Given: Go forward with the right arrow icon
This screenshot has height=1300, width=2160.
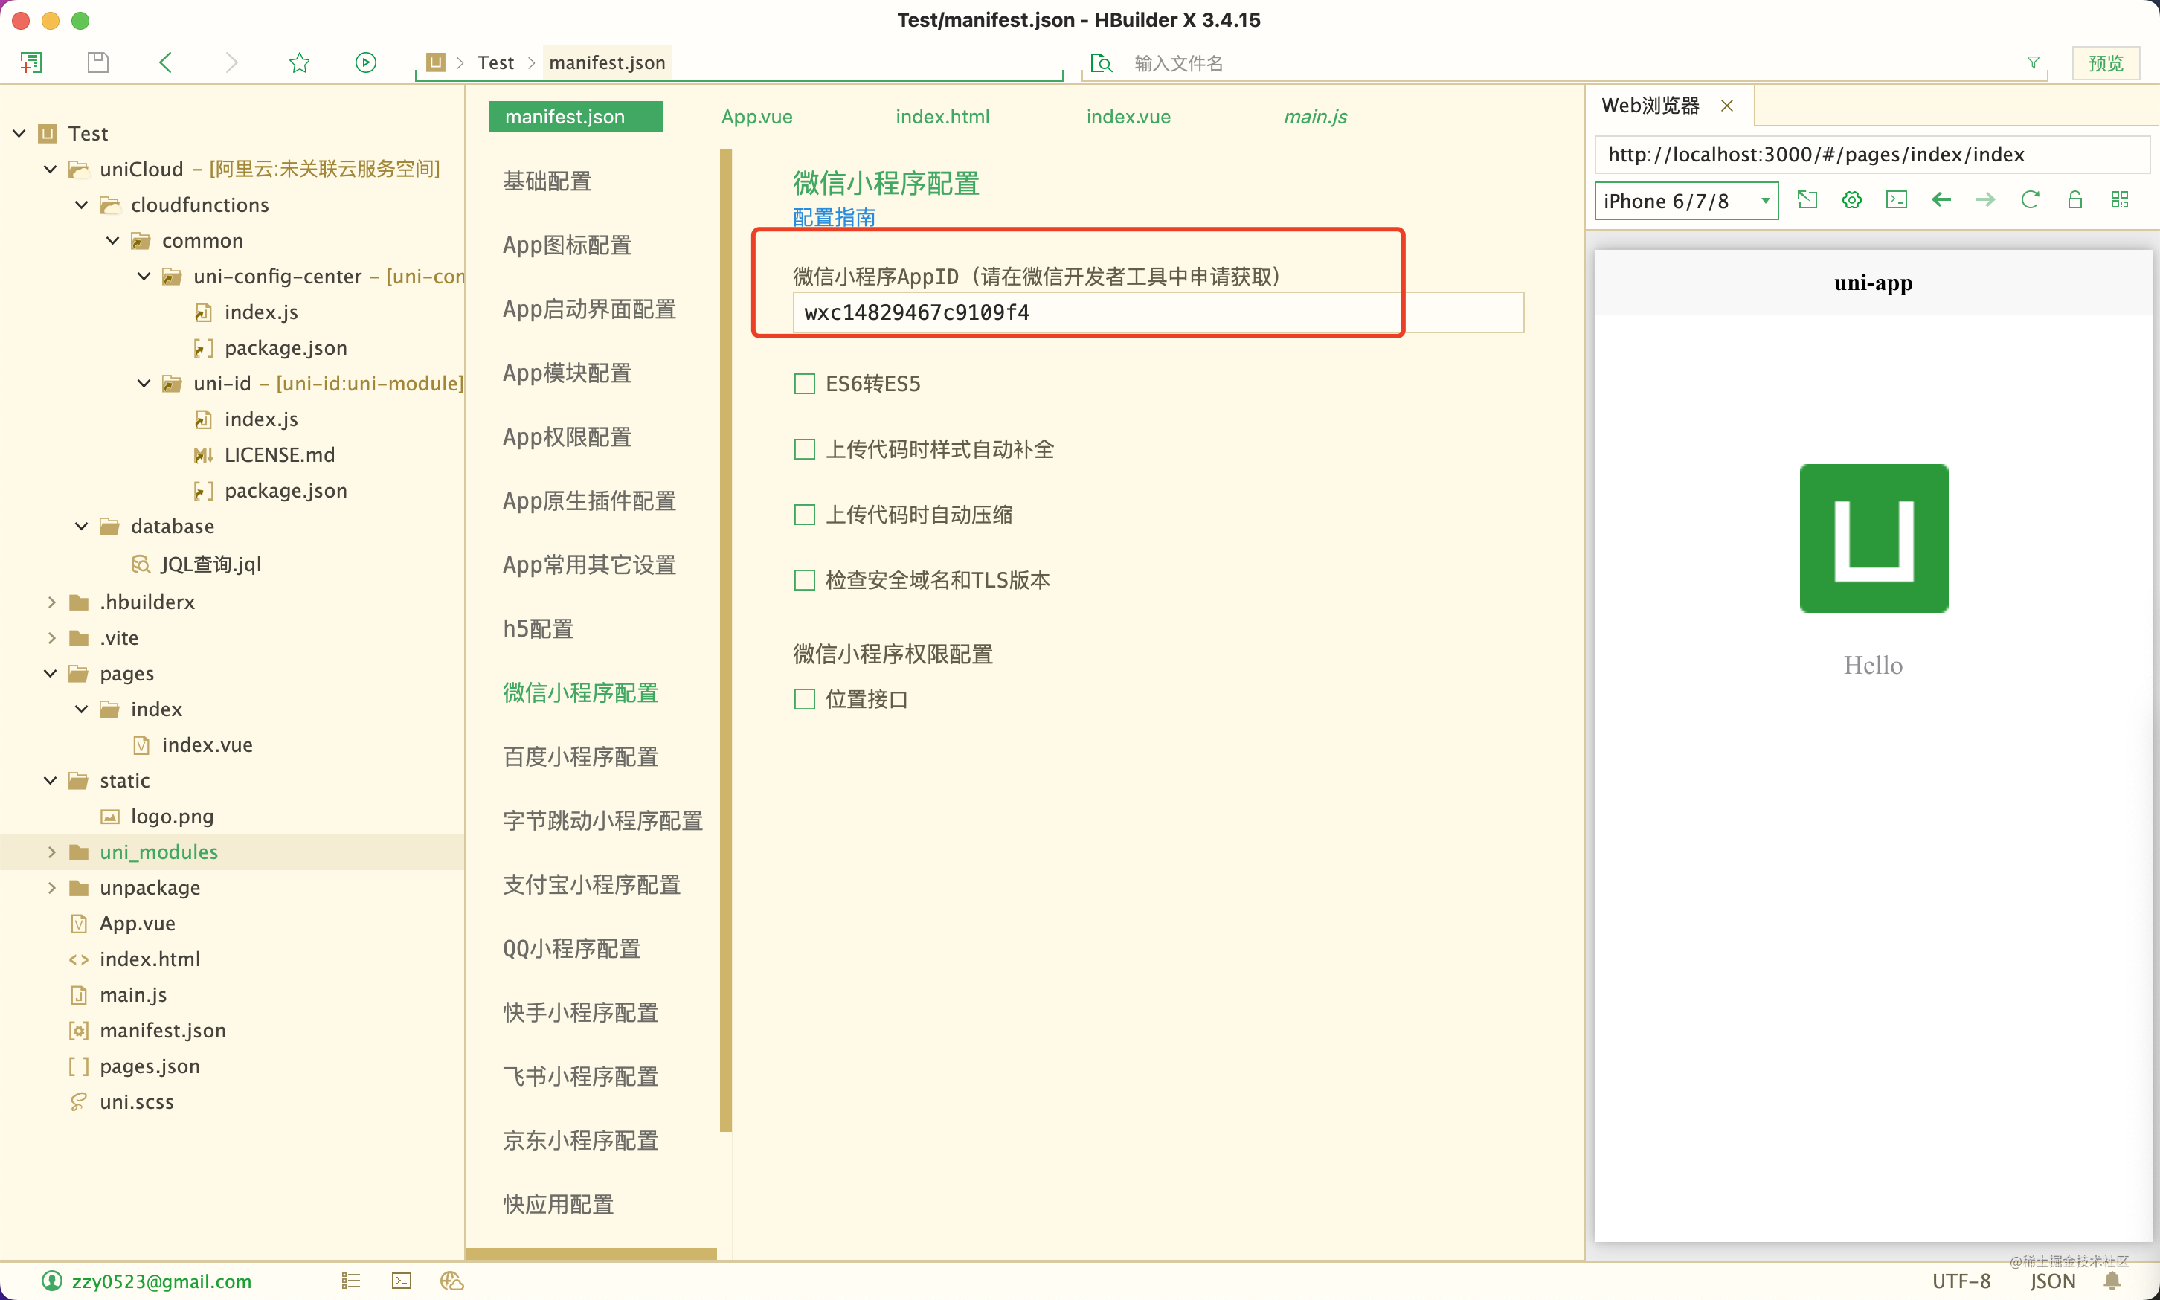Looking at the screenshot, I should 231,62.
